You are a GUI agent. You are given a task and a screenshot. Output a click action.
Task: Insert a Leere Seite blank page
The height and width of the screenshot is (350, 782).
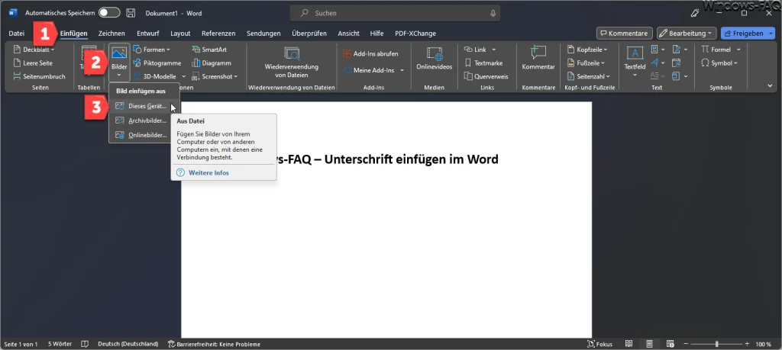point(33,63)
